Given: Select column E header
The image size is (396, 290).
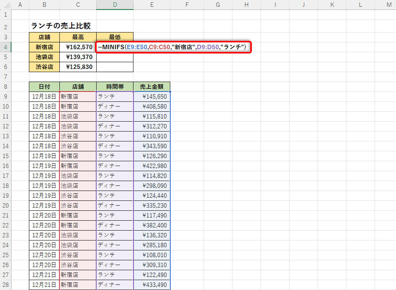Looking at the screenshot, I should pyautogui.click(x=152, y=5).
